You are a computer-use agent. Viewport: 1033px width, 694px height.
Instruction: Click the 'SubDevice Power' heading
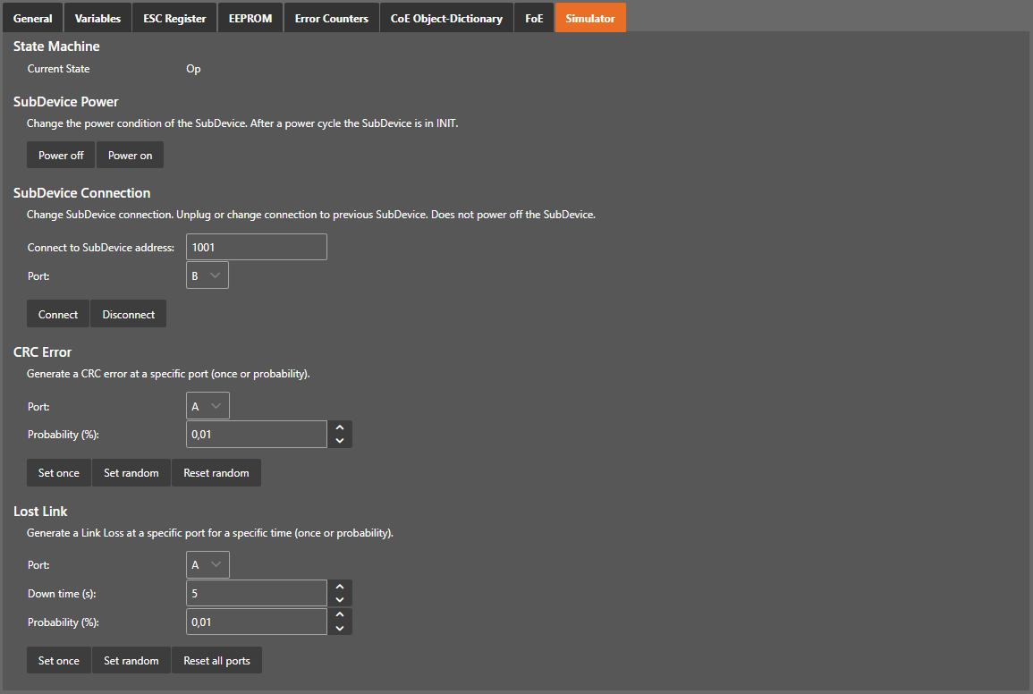pyautogui.click(x=66, y=101)
